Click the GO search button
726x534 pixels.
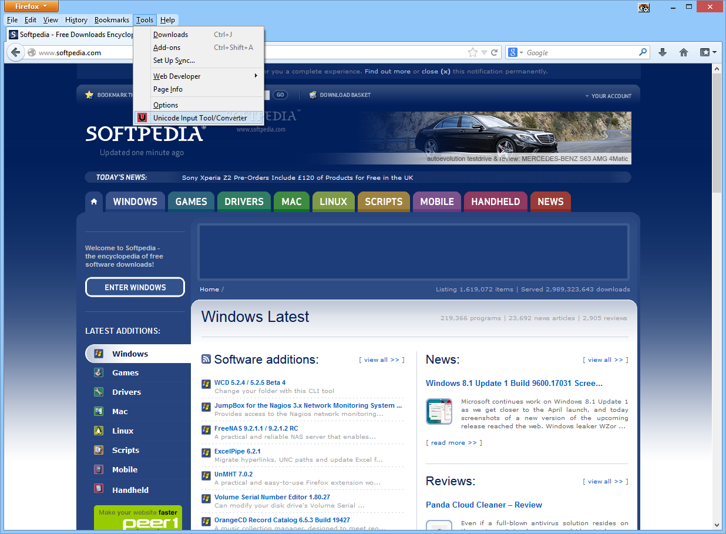click(280, 95)
